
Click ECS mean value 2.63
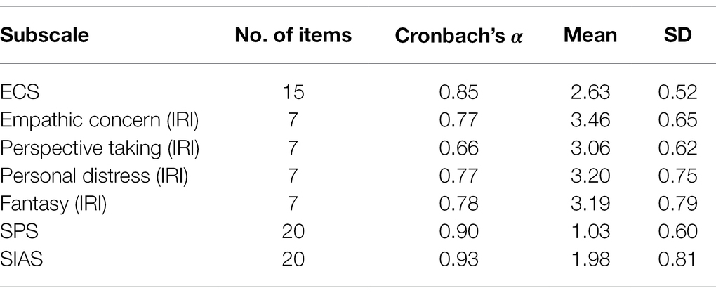coord(590,92)
